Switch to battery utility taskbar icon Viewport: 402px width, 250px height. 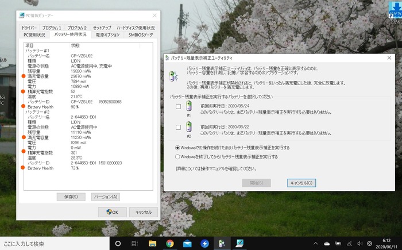tap(222, 243)
